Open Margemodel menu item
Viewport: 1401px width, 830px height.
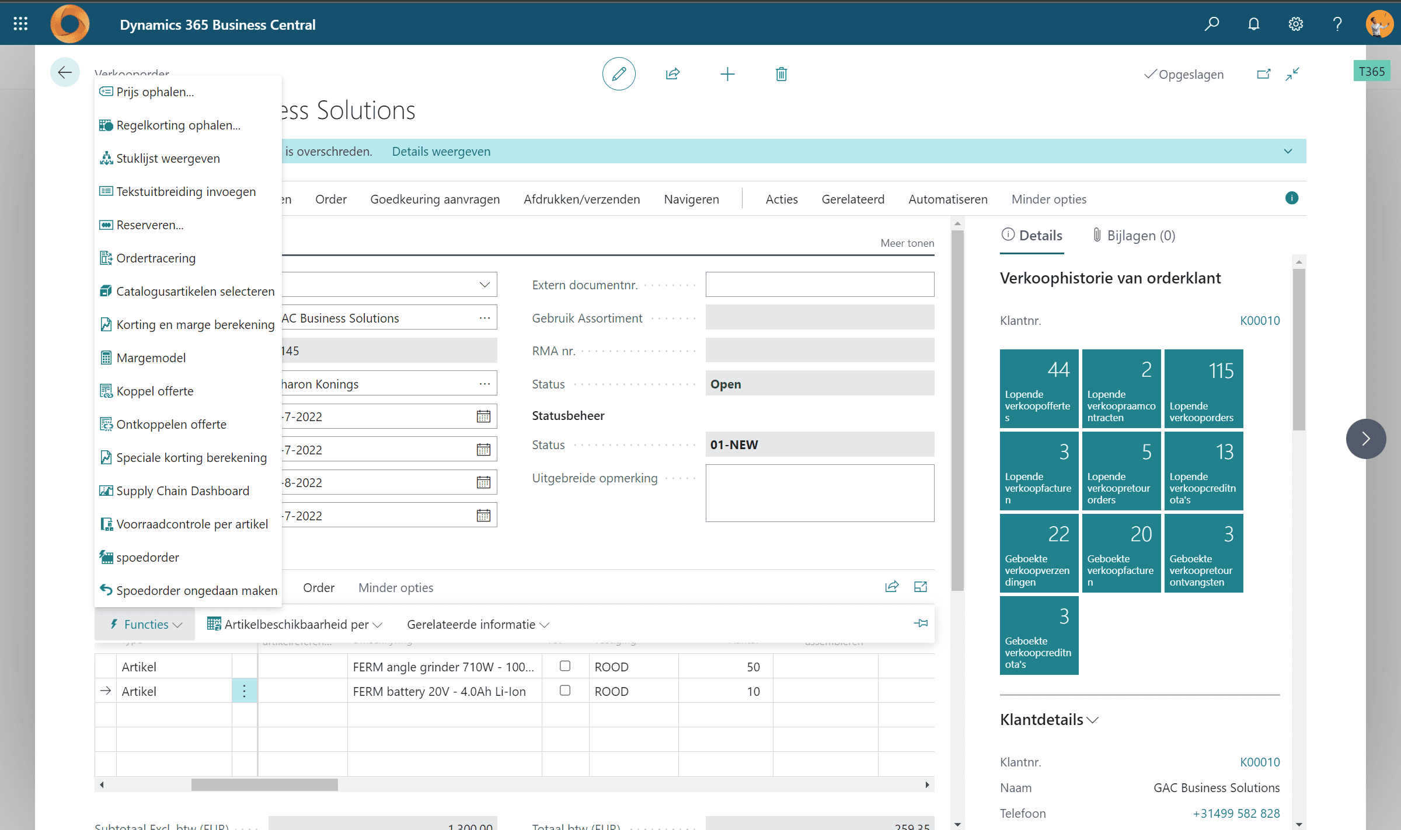188,358
